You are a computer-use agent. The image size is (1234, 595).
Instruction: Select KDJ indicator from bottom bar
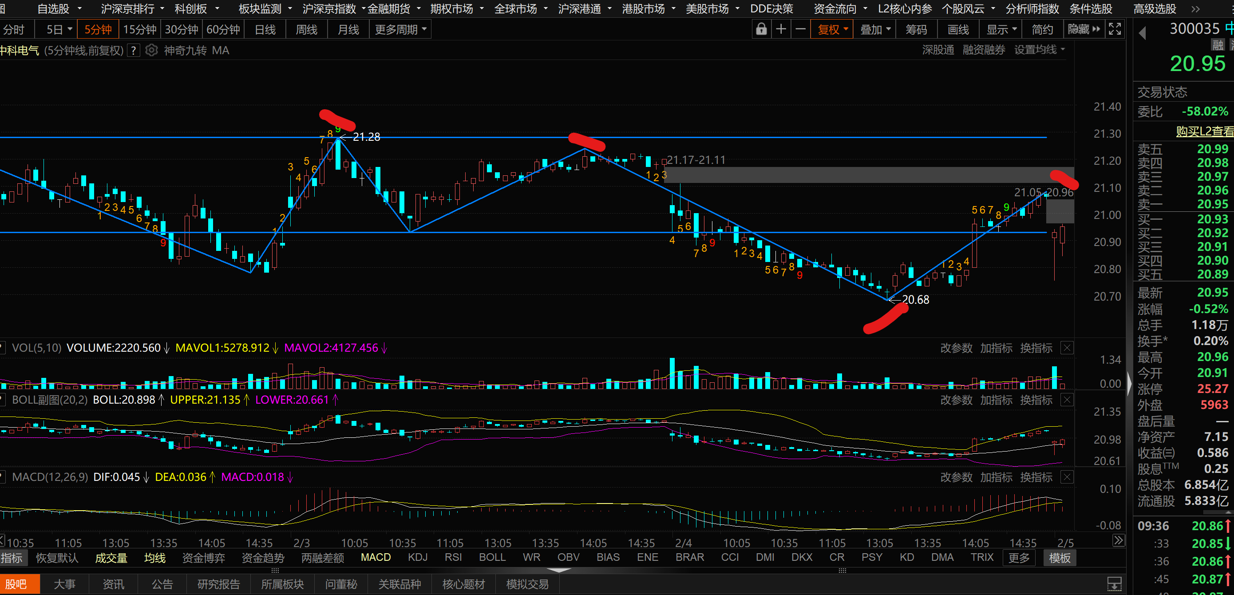[417, 558]
